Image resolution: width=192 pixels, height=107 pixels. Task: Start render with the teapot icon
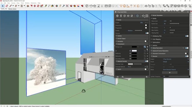point(143,16)
